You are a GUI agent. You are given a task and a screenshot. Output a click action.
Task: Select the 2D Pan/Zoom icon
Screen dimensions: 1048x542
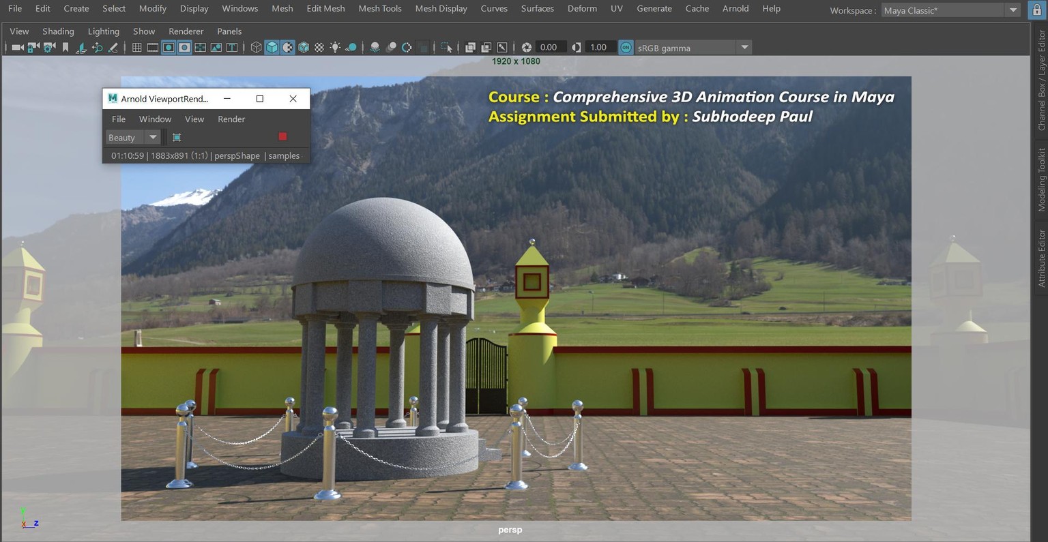(97, 47)
